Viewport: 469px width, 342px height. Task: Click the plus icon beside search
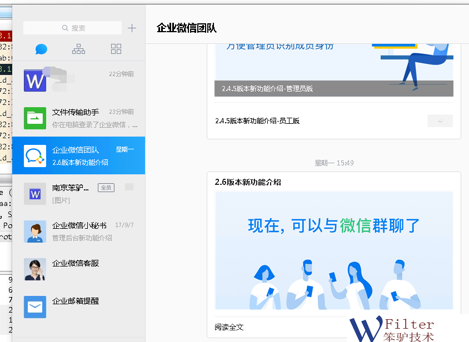132,28
